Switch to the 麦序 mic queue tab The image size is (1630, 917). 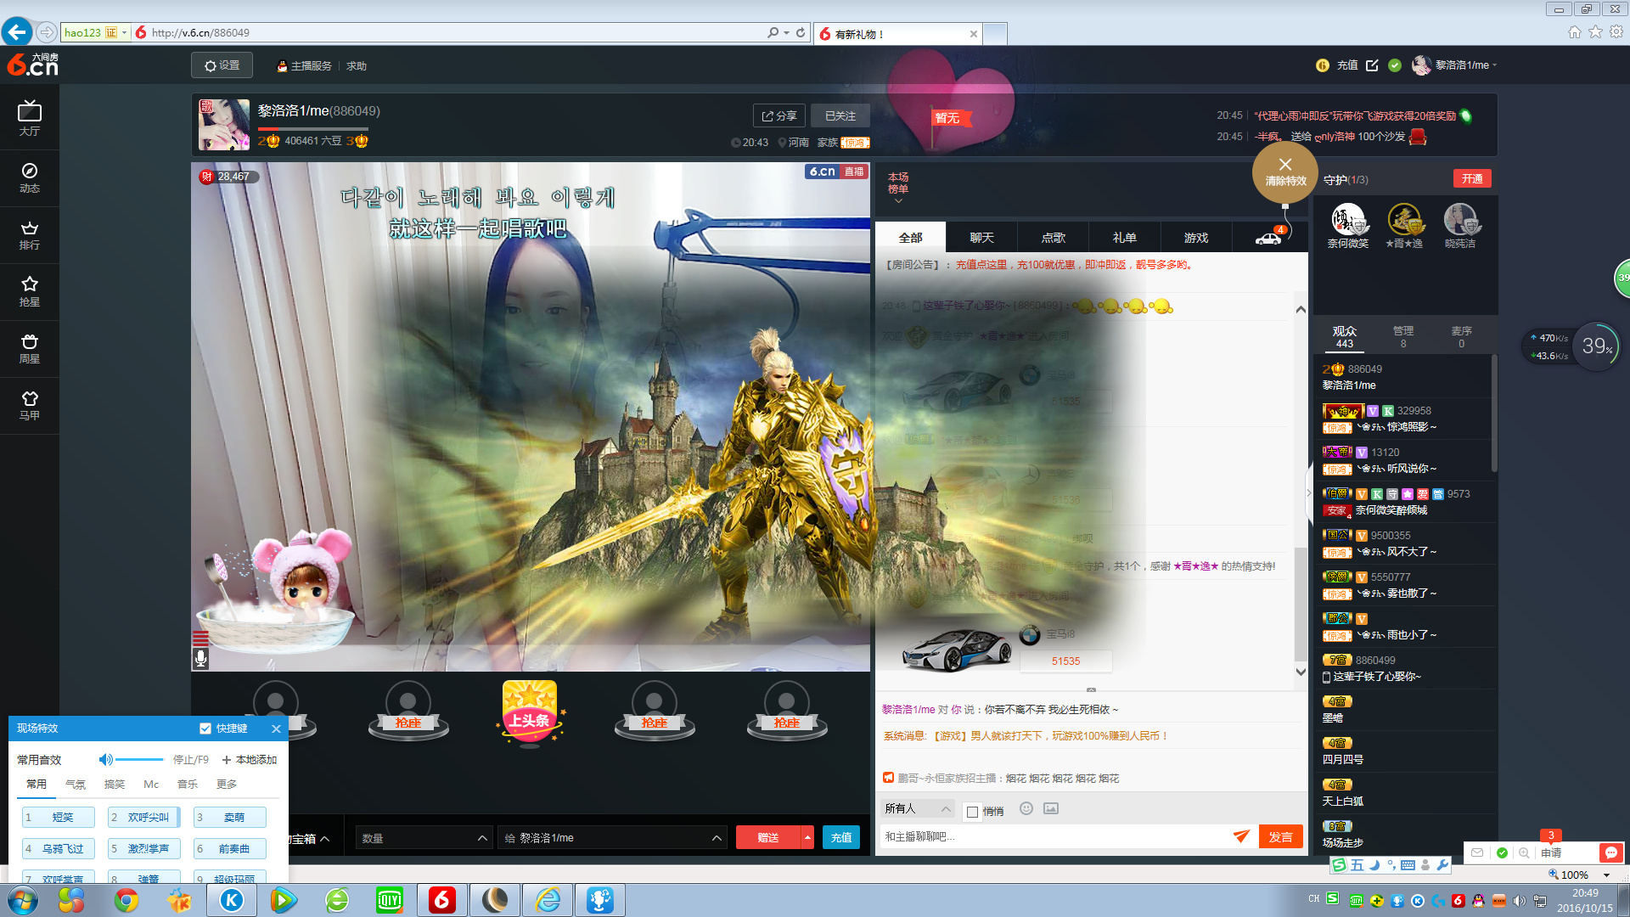tap(1461, 336)
